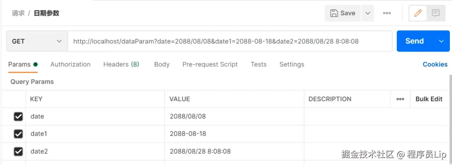The width and height of the screenshot is (452, 165).
Task: Switch to the Authorization tab
Action: coord(70,64)
